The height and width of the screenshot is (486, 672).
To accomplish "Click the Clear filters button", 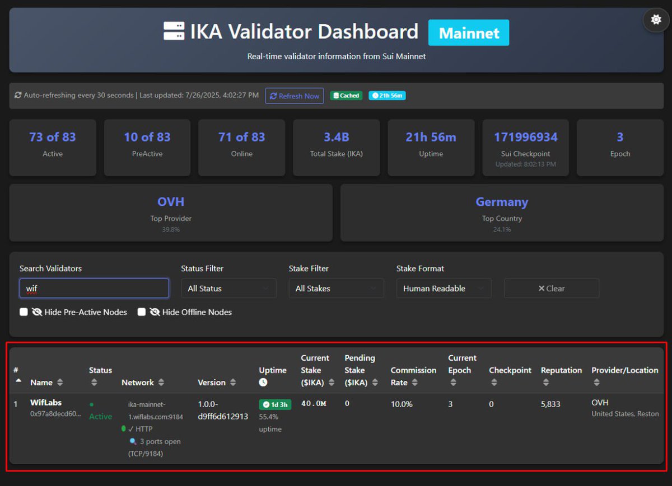I will (x=552, y=289).
